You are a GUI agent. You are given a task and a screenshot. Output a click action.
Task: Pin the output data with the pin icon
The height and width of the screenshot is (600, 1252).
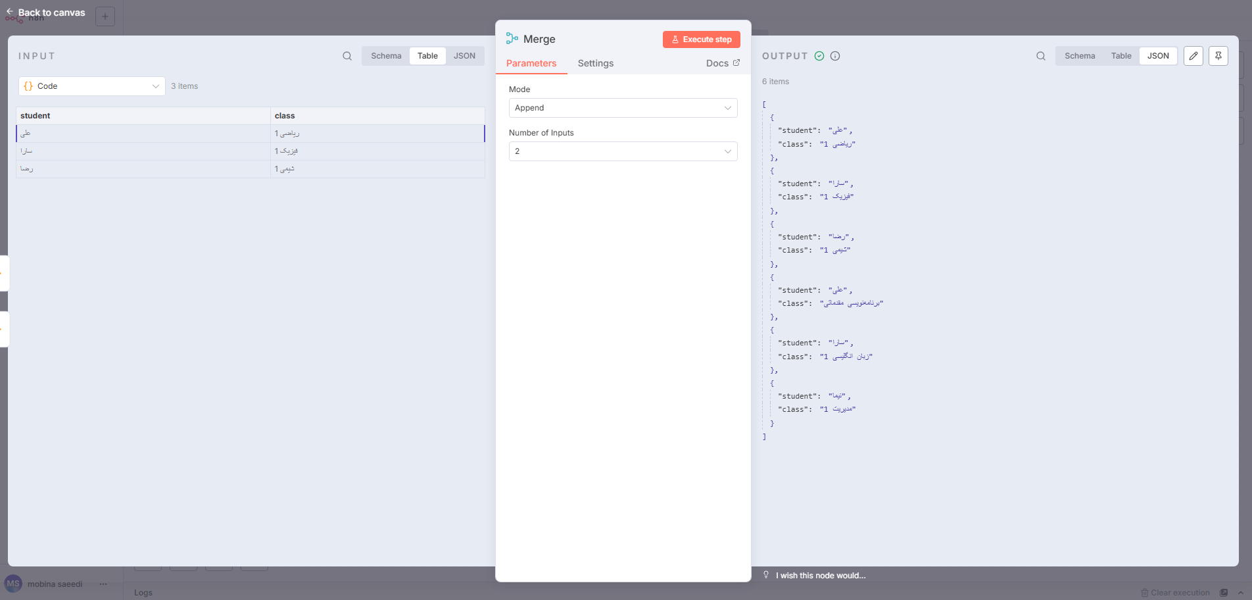[x=1218, y=56]
